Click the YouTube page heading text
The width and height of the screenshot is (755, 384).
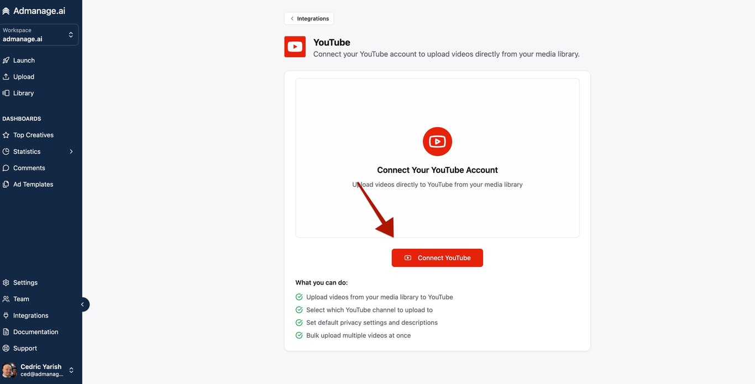click(332, 43)
